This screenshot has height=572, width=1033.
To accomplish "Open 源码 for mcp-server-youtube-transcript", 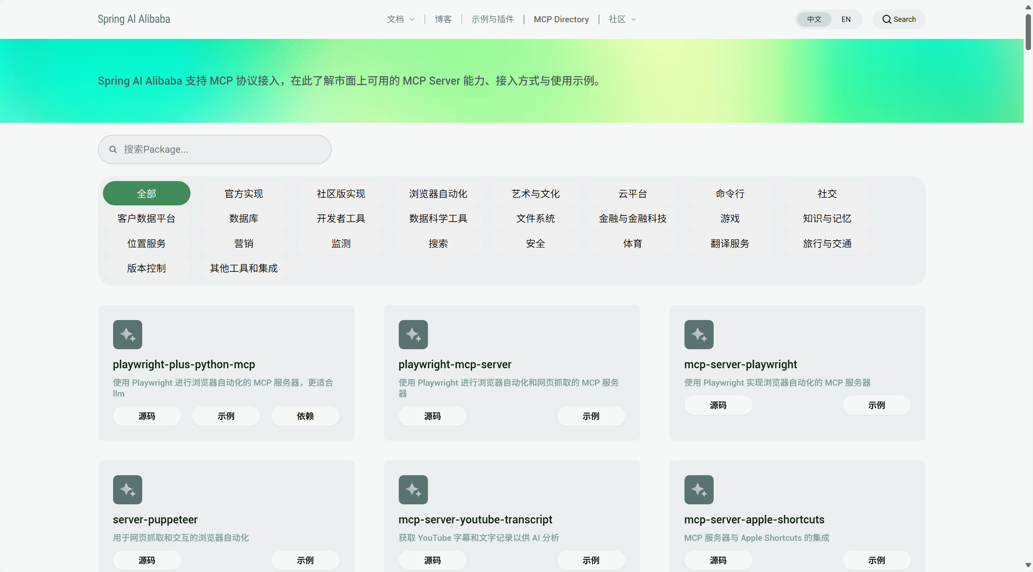I will (432, 560).
